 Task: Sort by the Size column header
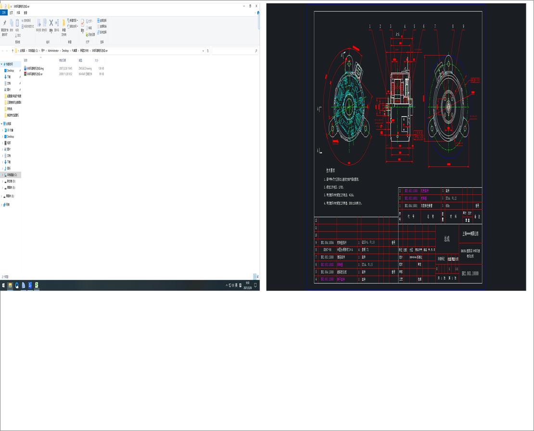pos(97,61)
